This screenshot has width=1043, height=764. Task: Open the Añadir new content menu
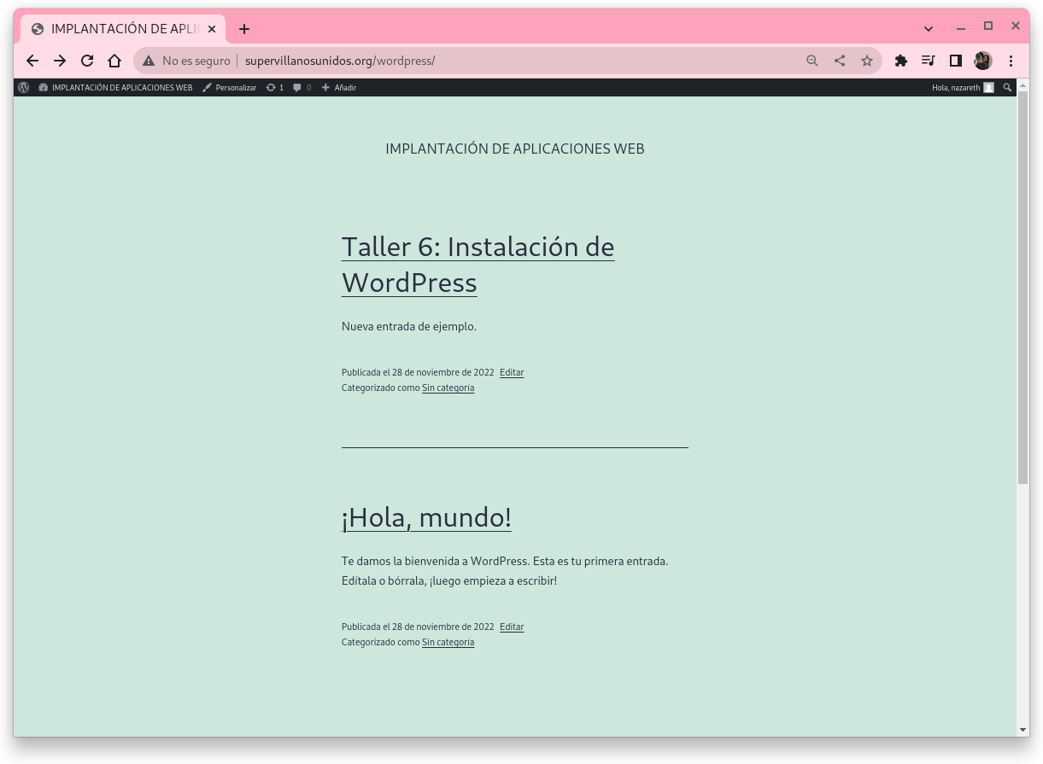point(339,87)
